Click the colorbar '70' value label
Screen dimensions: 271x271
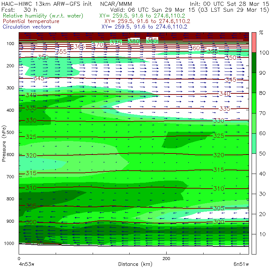point(262,113)
